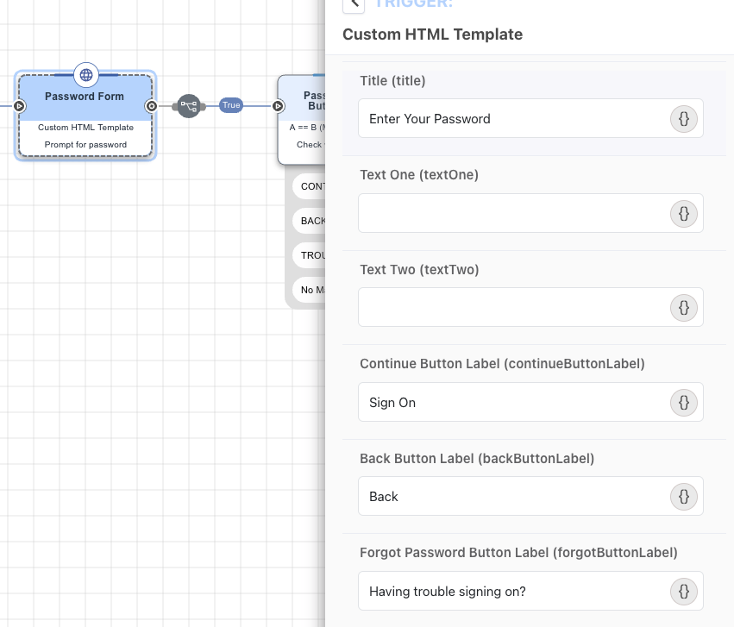Click braces icon beside Back Button Label
This screenshot has height=627, width=734.
coord(684,497)
